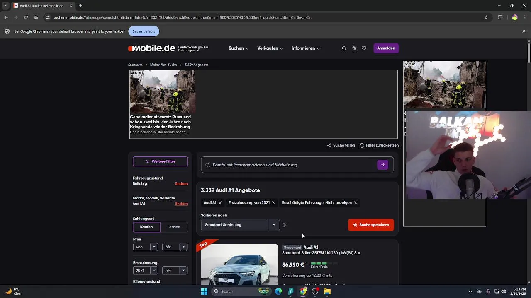Open the Versicherung ab 12,20 € link
This screenshot has height=298, width=531.
coord(307,276)
